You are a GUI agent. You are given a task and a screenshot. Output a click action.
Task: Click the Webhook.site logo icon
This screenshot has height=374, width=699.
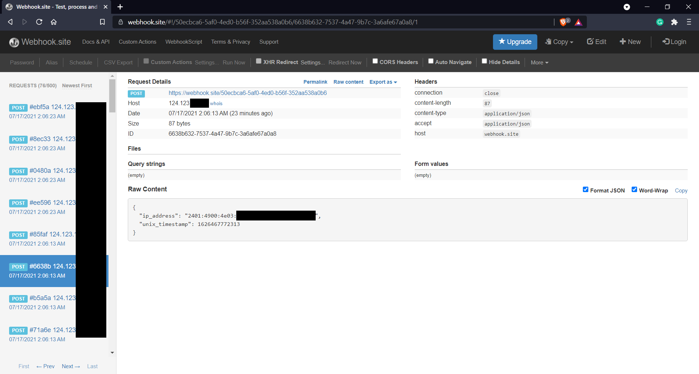tap(14, 42)
